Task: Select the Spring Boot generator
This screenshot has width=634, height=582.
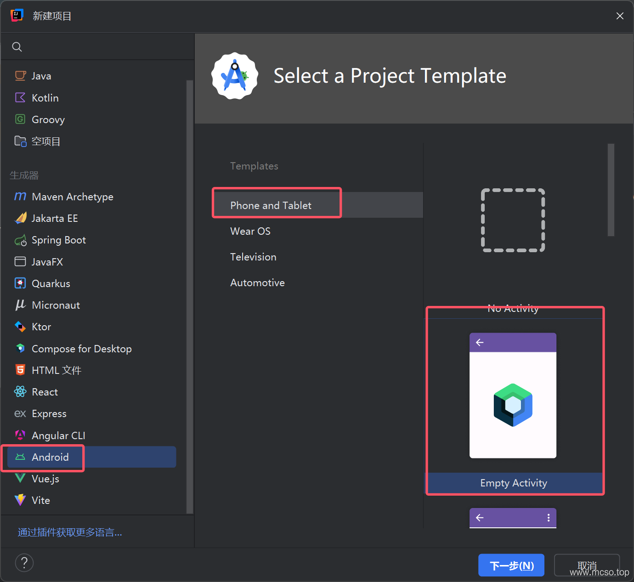Action: click(x=92, y=240)
